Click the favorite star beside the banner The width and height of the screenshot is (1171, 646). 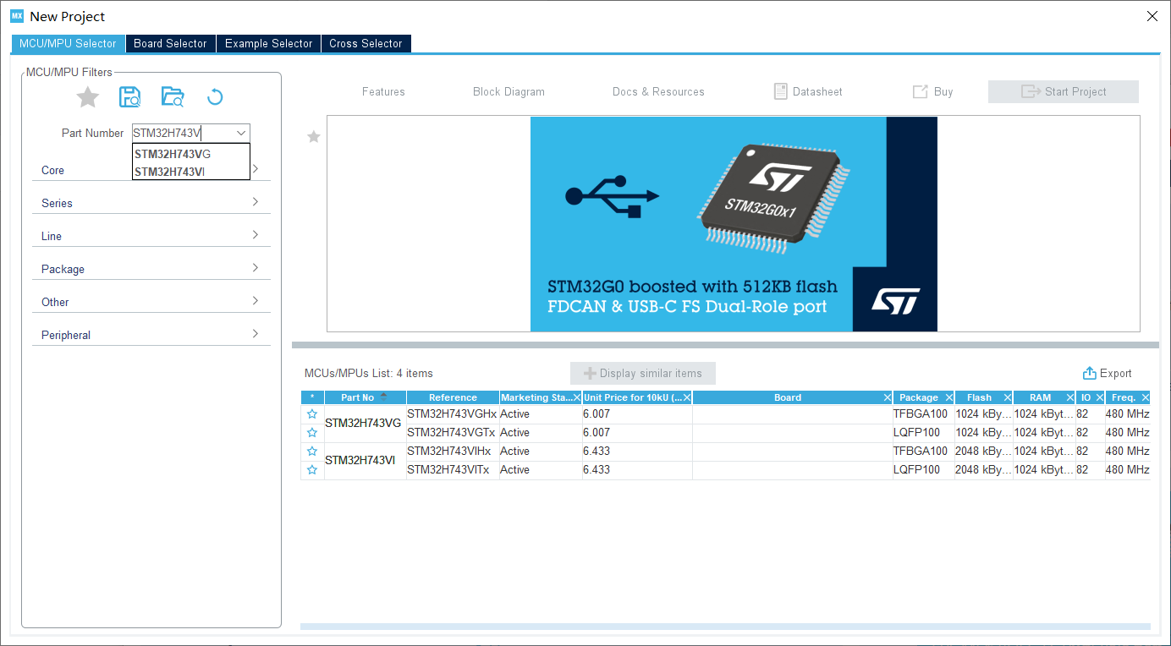[x=314, y=136]
